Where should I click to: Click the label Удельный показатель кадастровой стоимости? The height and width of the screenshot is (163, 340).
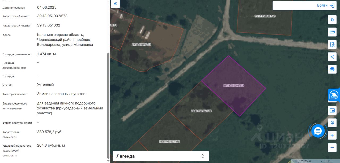(x=17, y=151)
